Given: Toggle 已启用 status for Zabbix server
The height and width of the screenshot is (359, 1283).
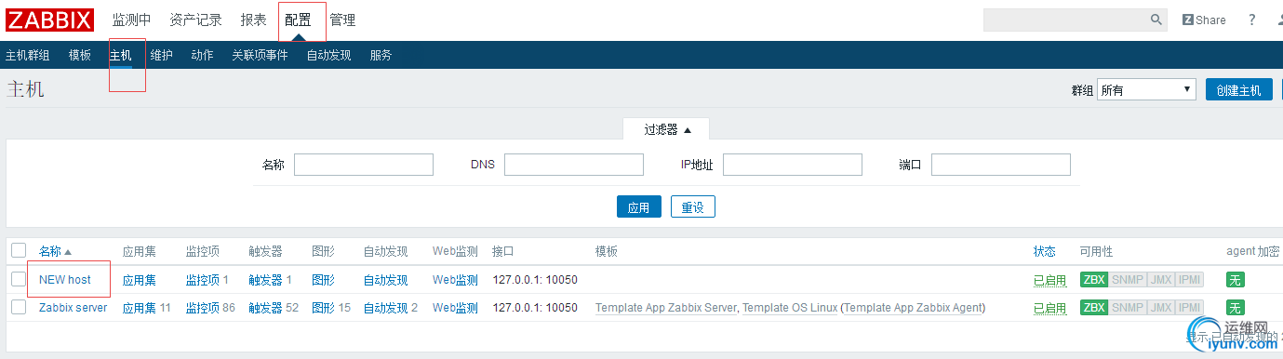Looking at the screenshot, I should [x=1049, y=307].
